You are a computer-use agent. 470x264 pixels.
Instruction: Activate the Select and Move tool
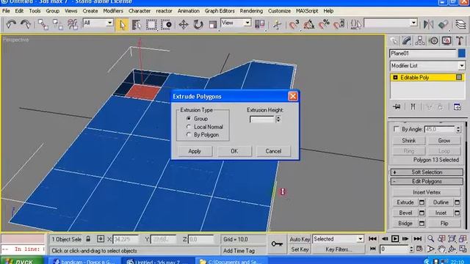point(183,24)
